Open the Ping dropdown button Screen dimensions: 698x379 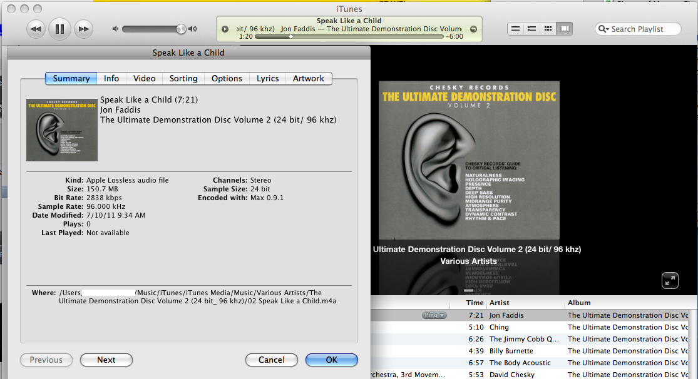(x=434, y=315)
